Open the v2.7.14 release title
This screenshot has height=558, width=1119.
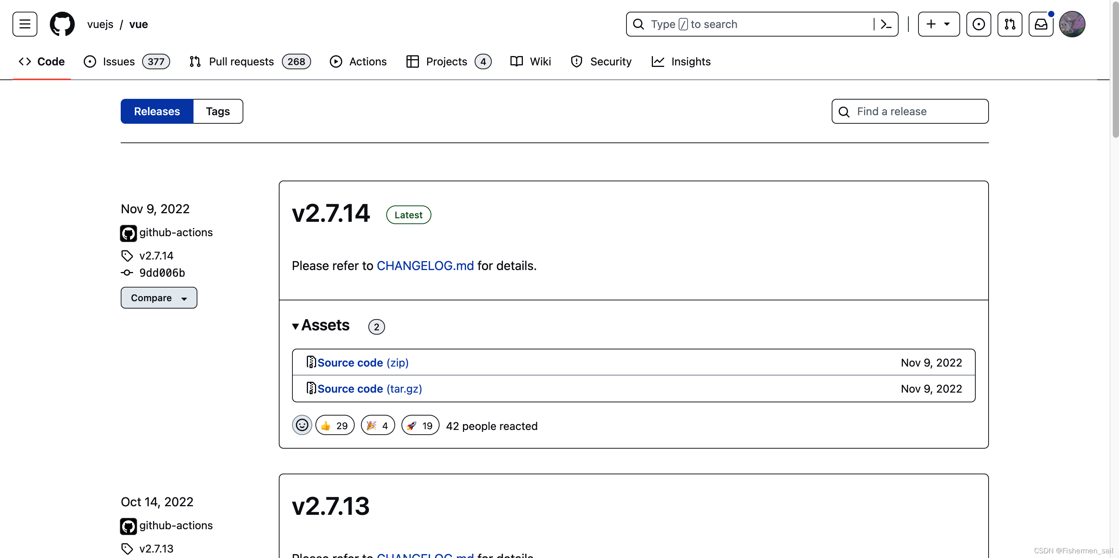pos(330,213)
